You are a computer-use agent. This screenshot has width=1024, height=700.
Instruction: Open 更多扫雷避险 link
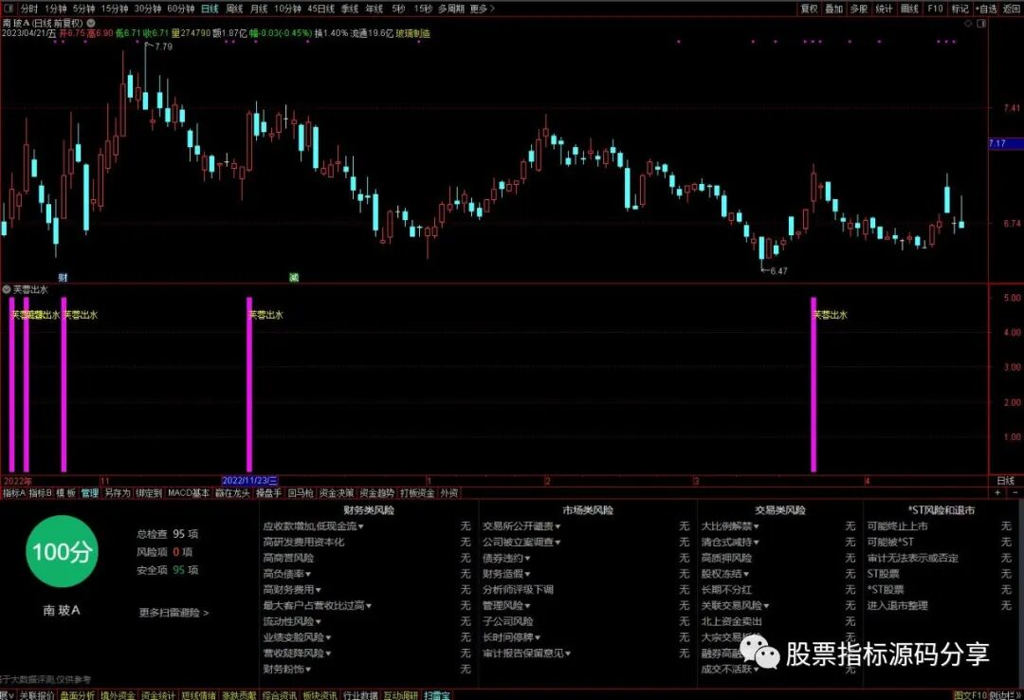174,613
